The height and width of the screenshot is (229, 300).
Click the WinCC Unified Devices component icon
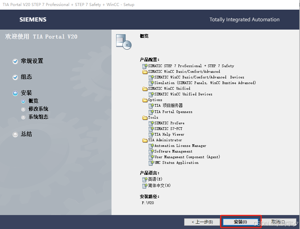click(x=151, y=94)
